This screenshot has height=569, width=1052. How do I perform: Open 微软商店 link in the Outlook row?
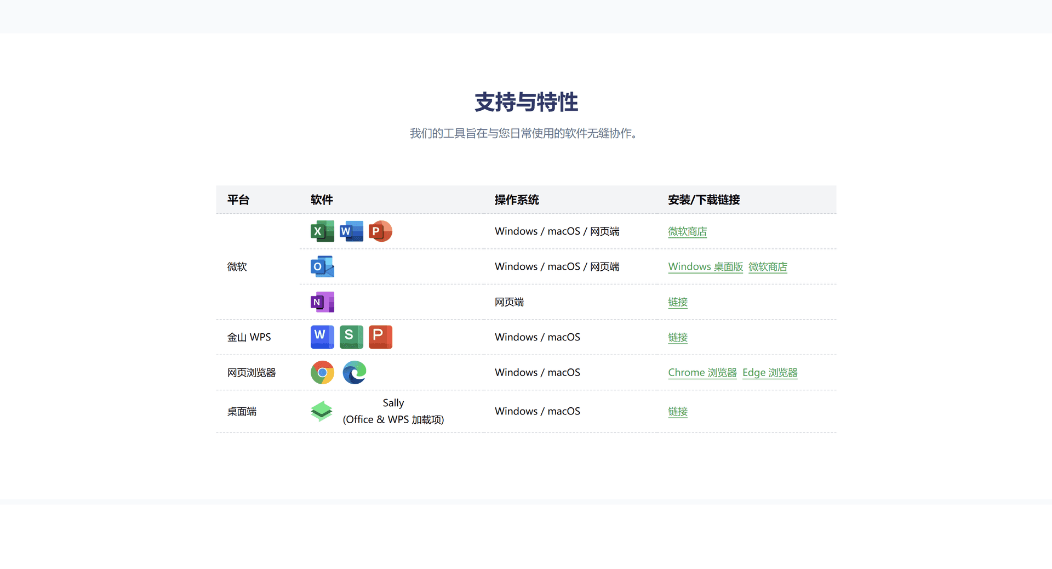tap(768, 267)
